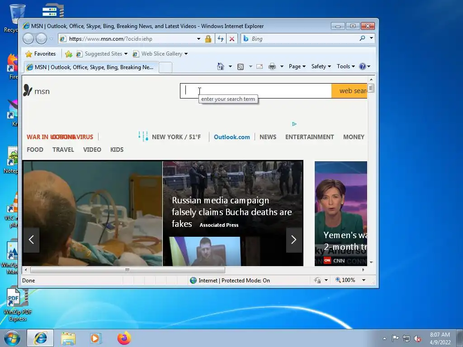463x347 pixels.
Task: Expand the Print options dropdown arrow
Action: (282, 66)
